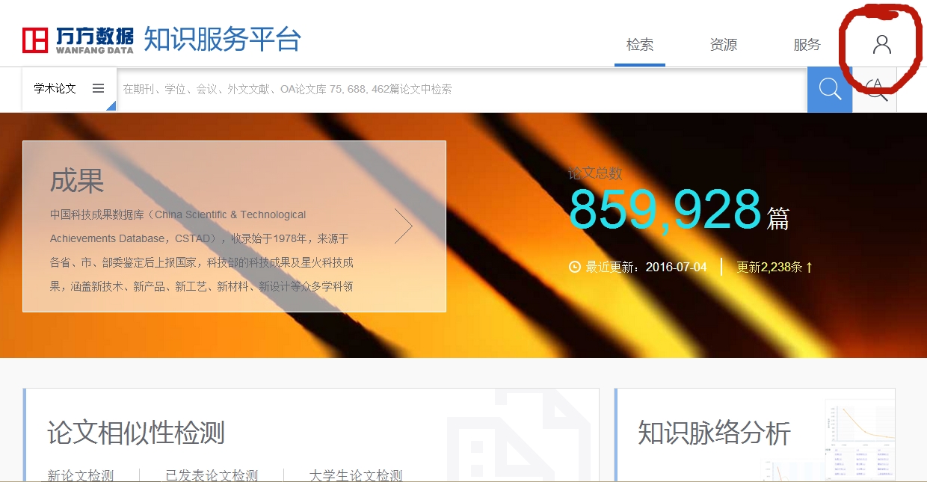Open the hamburger menu beside 学术论文

point(98,88)
